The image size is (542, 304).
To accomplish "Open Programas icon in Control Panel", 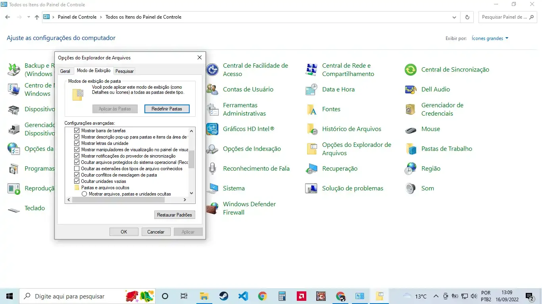I will [14, 169].
